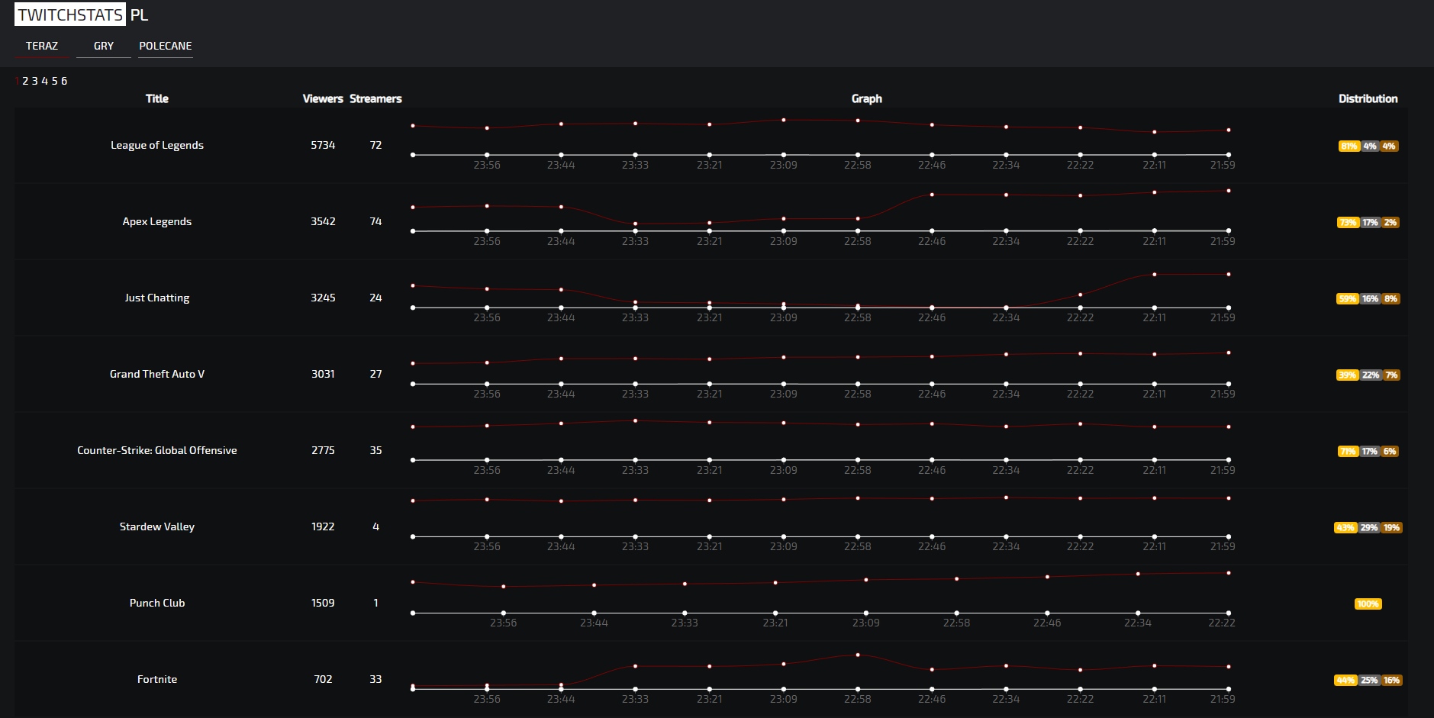1434x718 pixels.
Task: Jump to page 3 in pagination
Action: [35, 81]
